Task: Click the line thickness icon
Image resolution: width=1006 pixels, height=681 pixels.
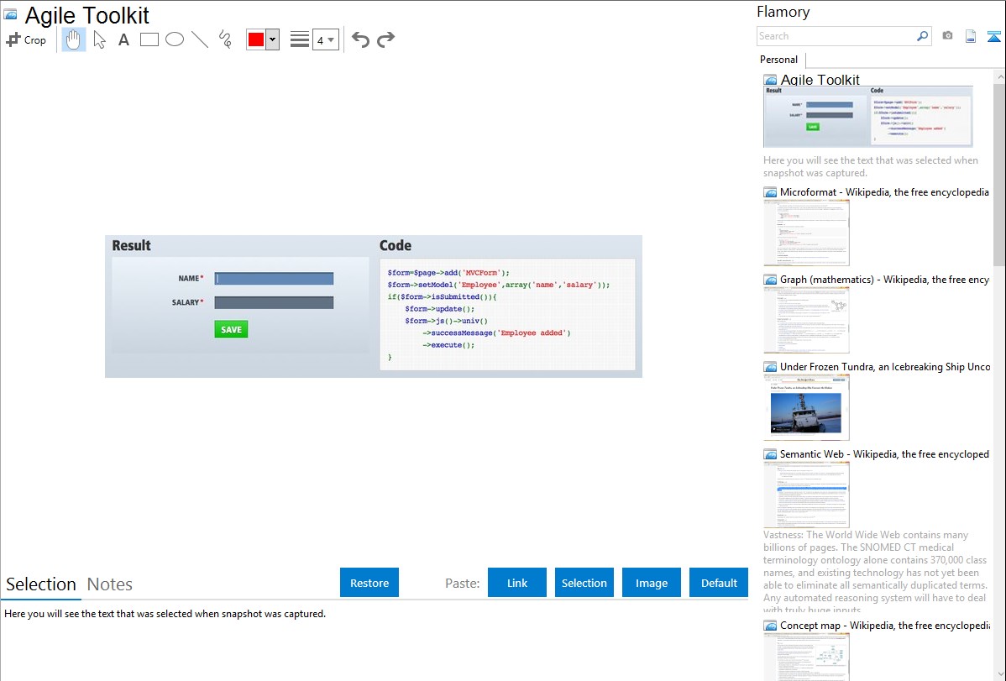Action: coord(299,39)
